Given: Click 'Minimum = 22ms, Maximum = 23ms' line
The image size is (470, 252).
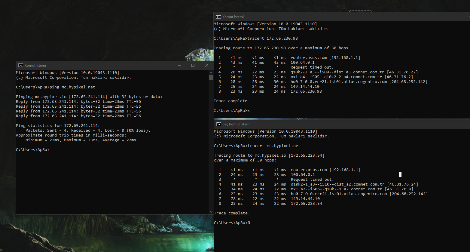Looking at the screenshot, I should click(x=81, y=140).
